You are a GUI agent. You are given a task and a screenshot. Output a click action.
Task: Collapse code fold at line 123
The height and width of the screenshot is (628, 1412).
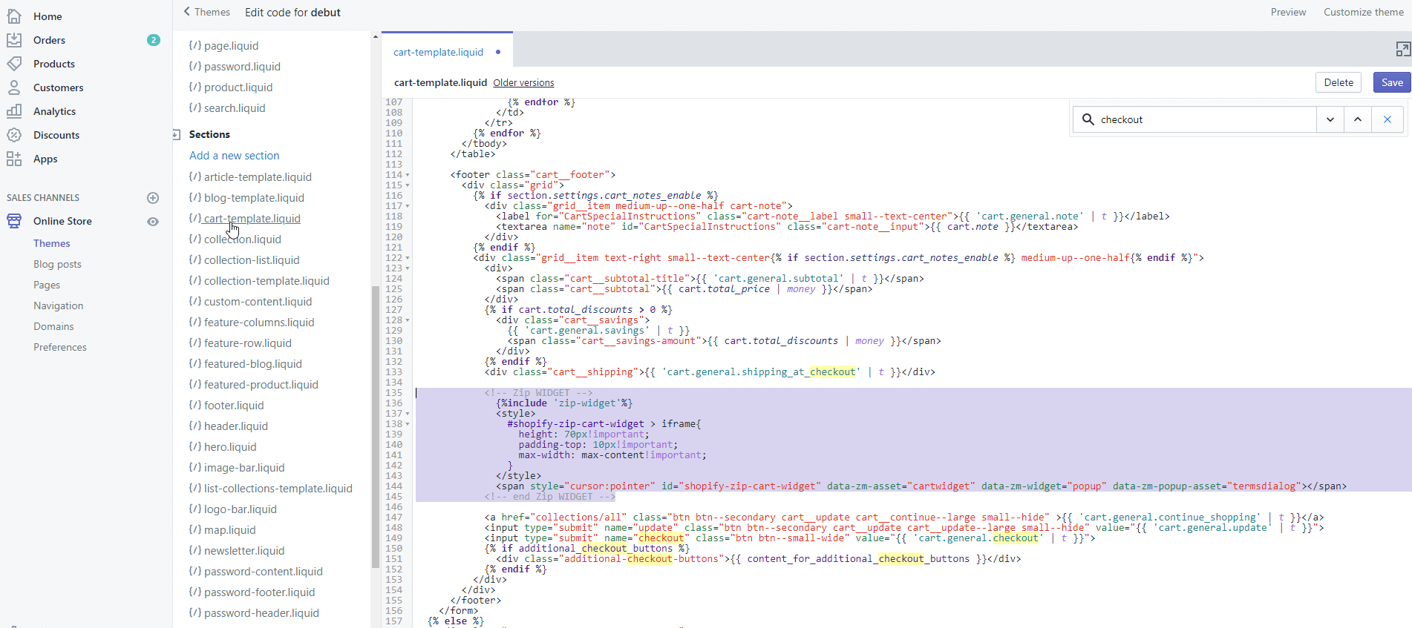(x=408, y=268)
